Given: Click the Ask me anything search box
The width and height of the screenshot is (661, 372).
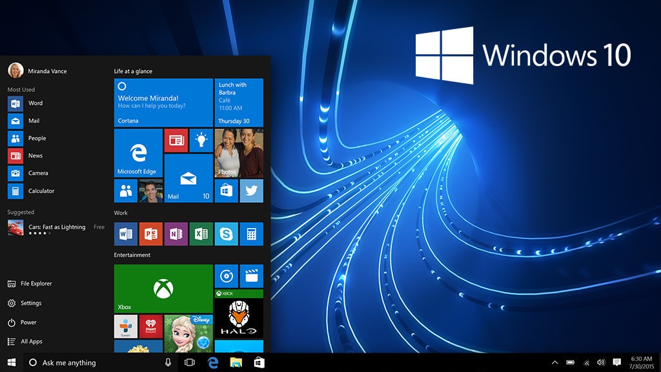Looking at the screenshot, I should click(100, 363).
